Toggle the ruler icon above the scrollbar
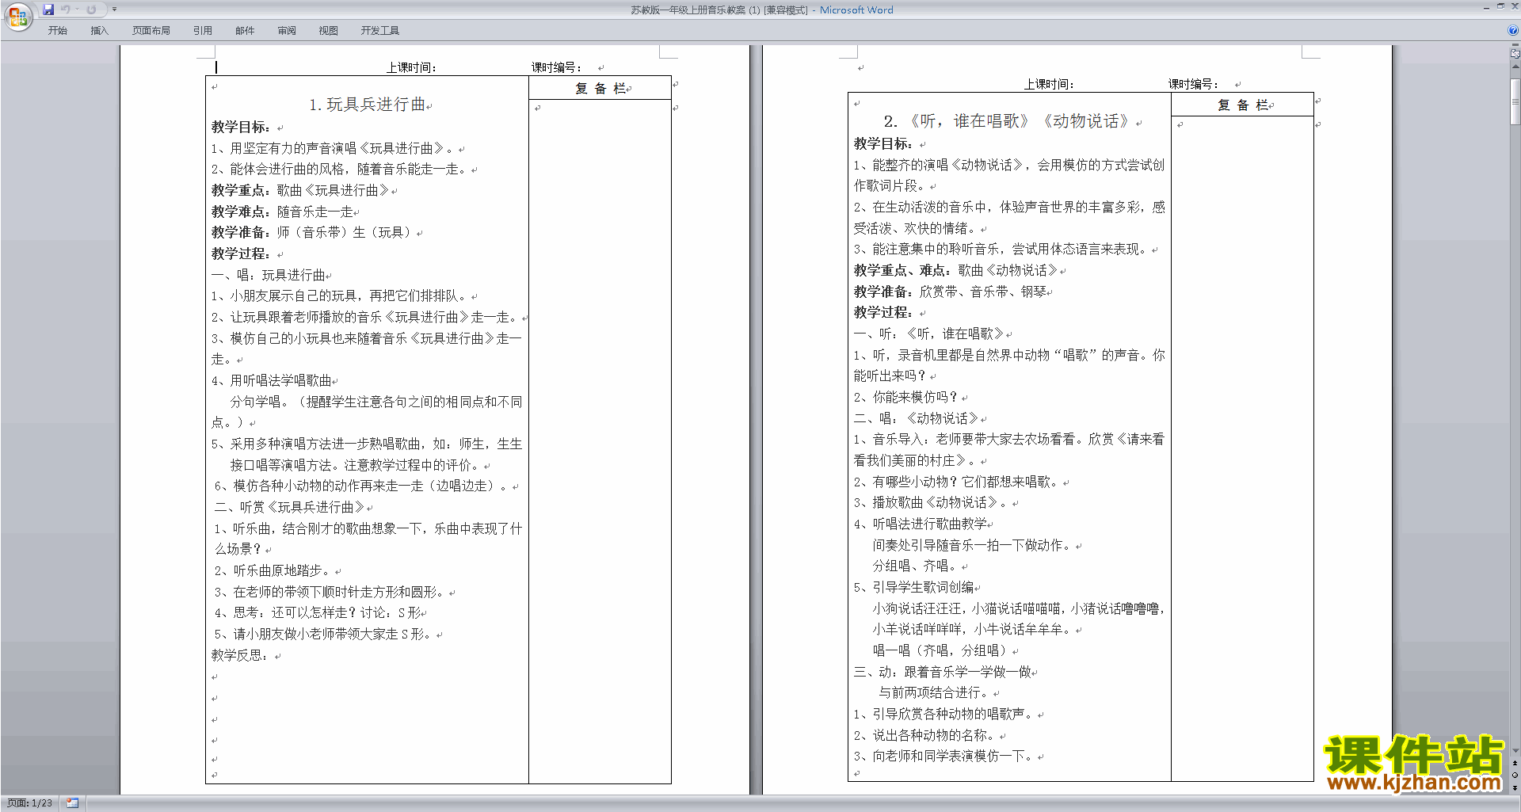The width and height of the screenshot is (1521, 812). click(x=1515, y=53)
